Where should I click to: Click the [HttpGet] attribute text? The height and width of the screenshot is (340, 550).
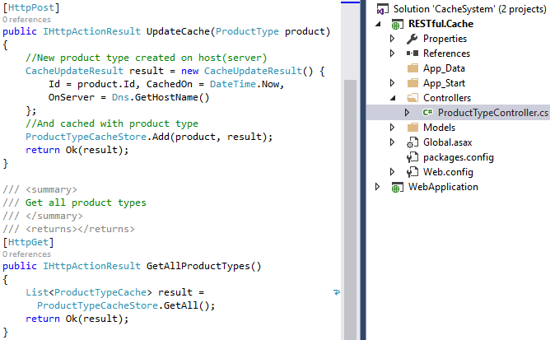[x=29, y=242]
